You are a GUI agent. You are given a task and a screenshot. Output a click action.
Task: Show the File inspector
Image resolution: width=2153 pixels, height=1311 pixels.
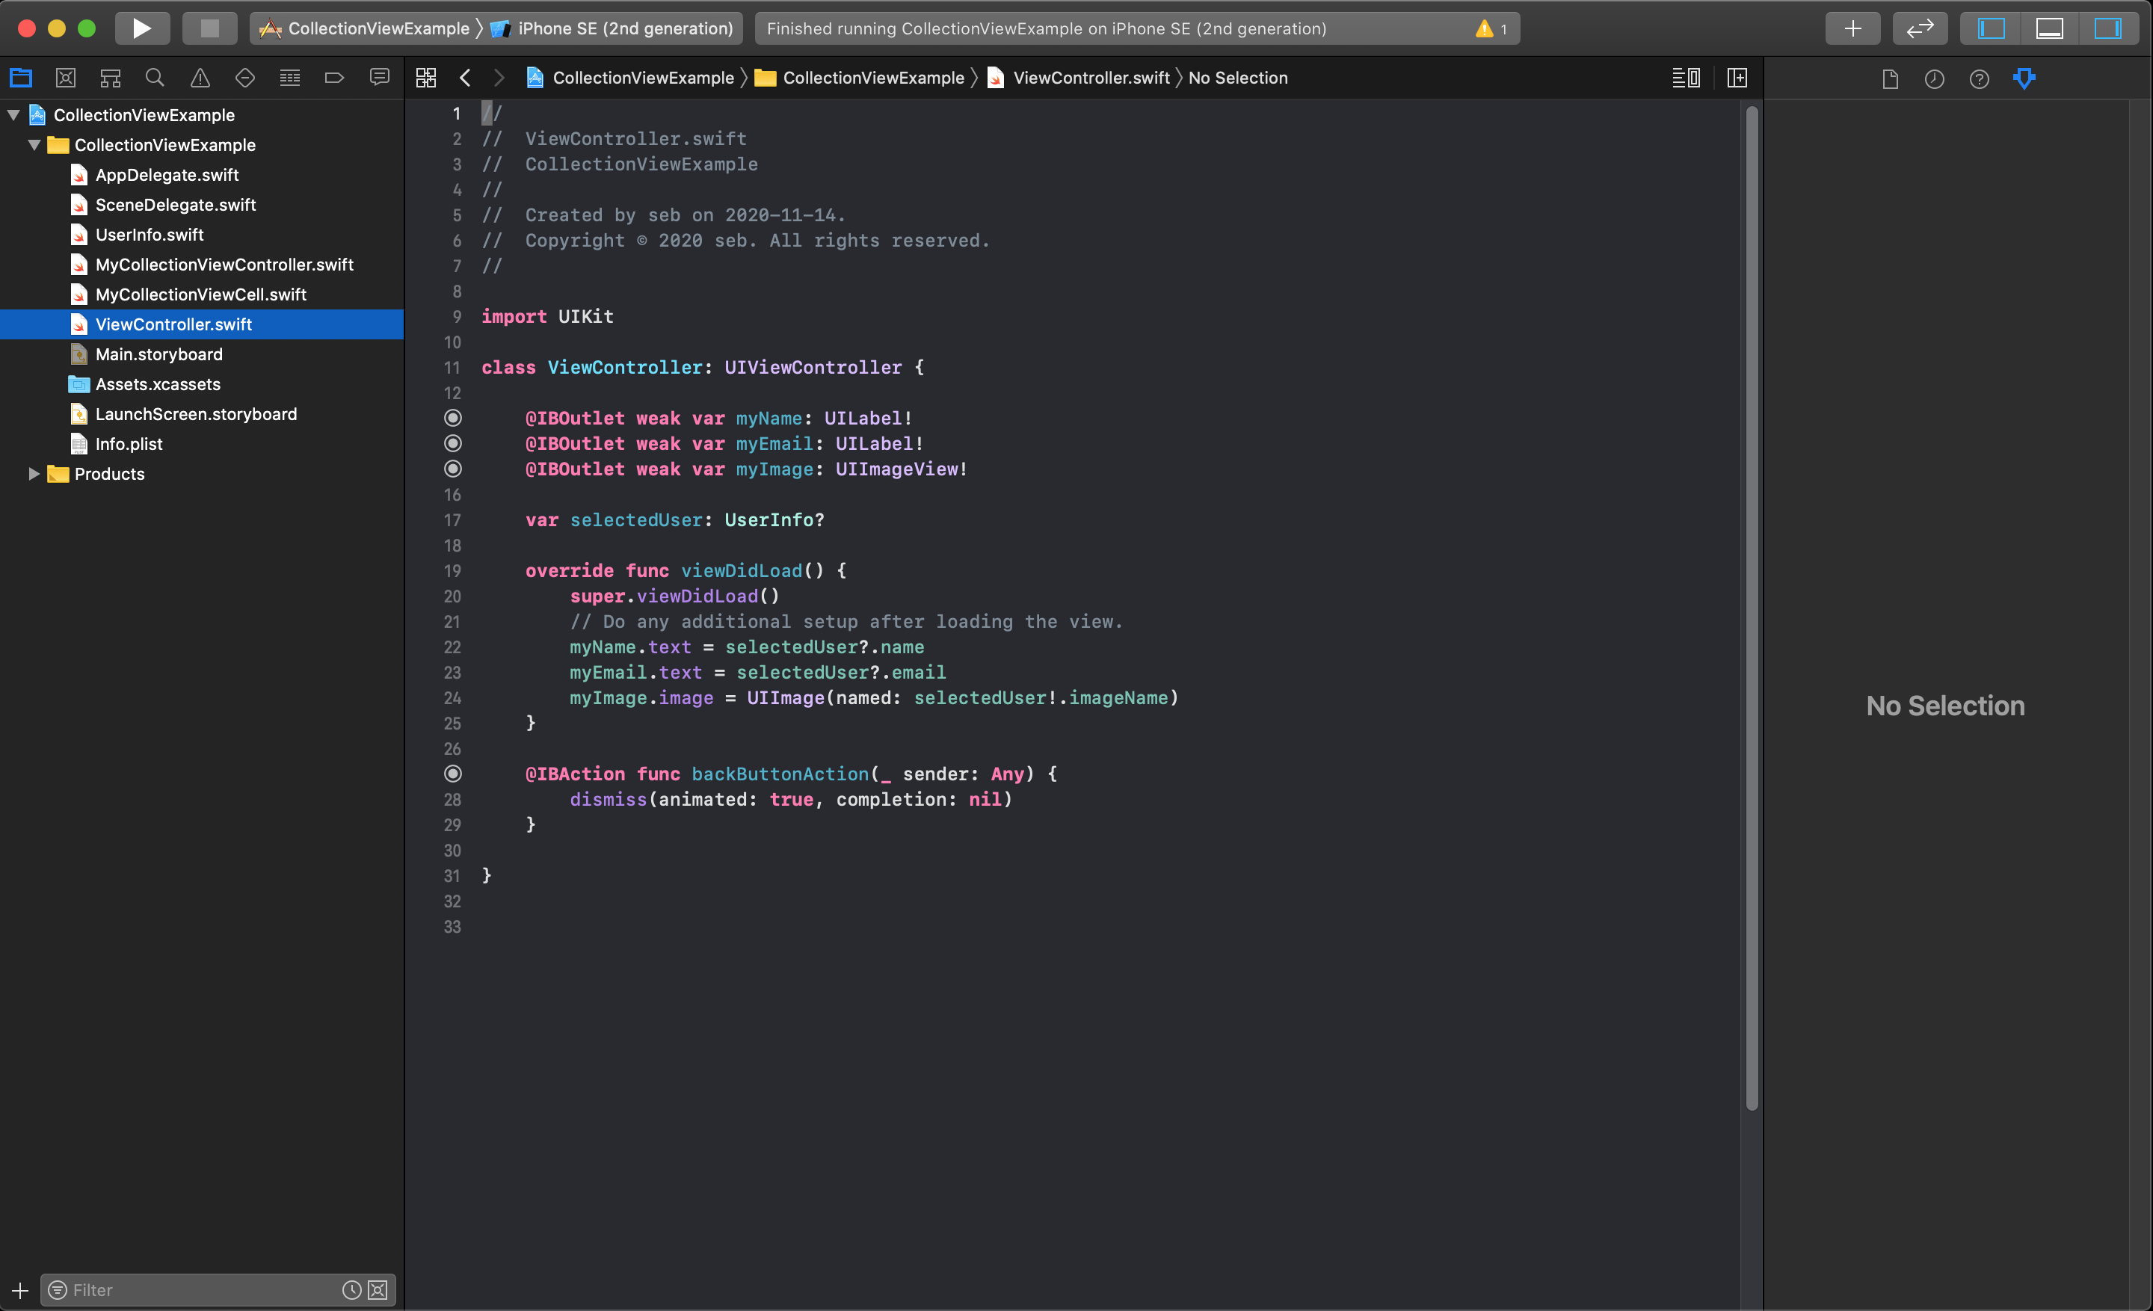click(x=1890, y=78)
